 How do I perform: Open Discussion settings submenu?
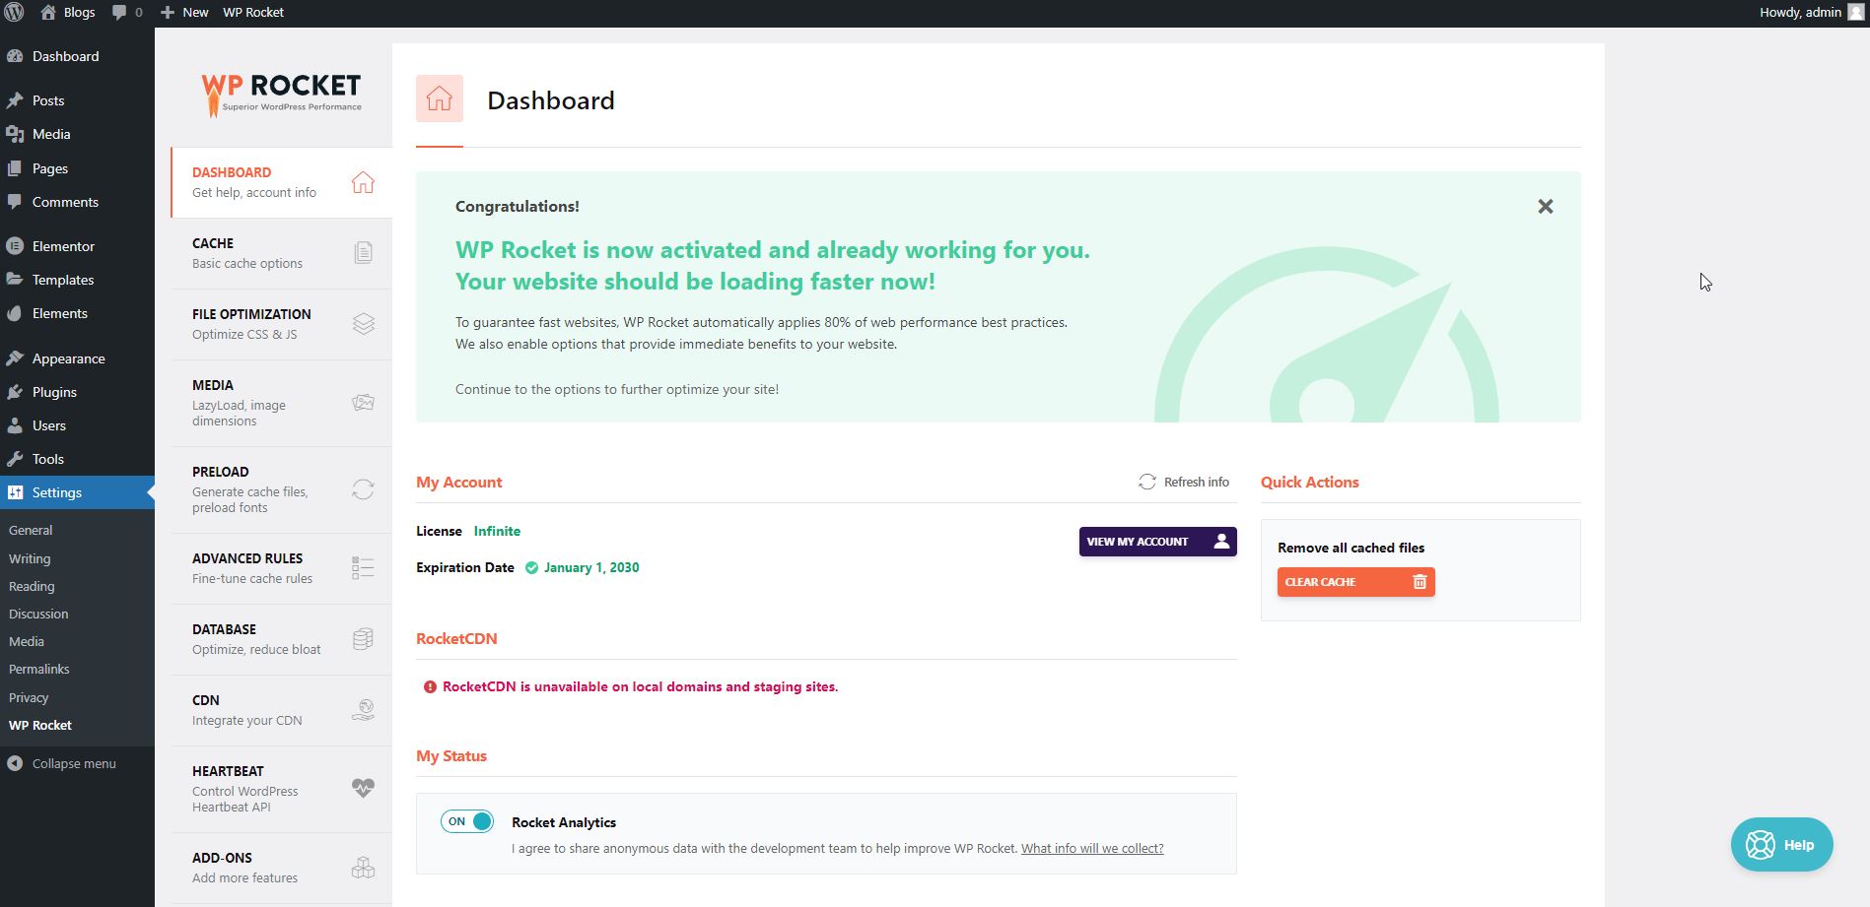[x=38, y=614]
